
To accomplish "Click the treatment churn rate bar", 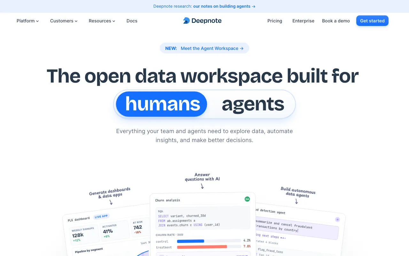I will [209, 247].
